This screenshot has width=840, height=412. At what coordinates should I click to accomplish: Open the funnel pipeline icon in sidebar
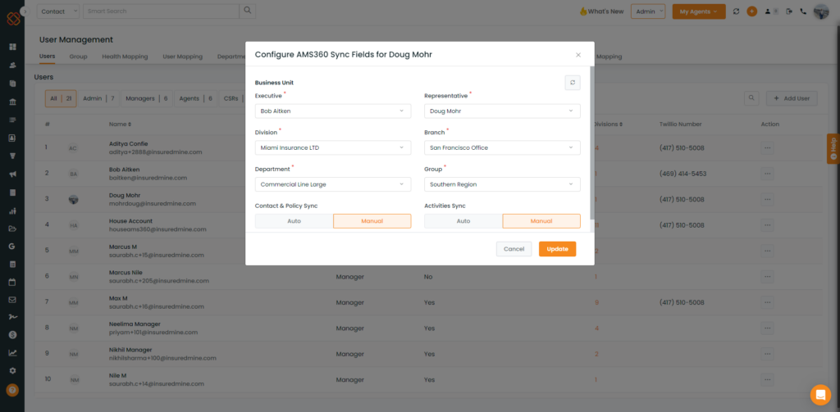tap(12, 156)
